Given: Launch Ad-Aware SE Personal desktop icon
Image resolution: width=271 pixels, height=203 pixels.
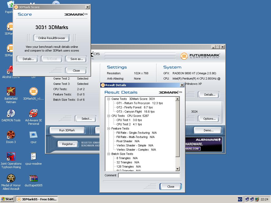Looking at the screenshot, I should pyautogui.click(x=33, y=117).
